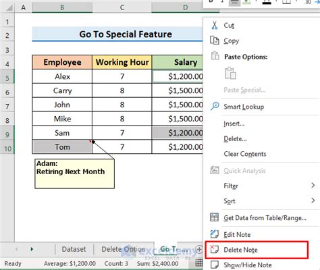Switch to the Dataset sheet tab
Screen dimensions: 320x270
[x=74, y=249]
